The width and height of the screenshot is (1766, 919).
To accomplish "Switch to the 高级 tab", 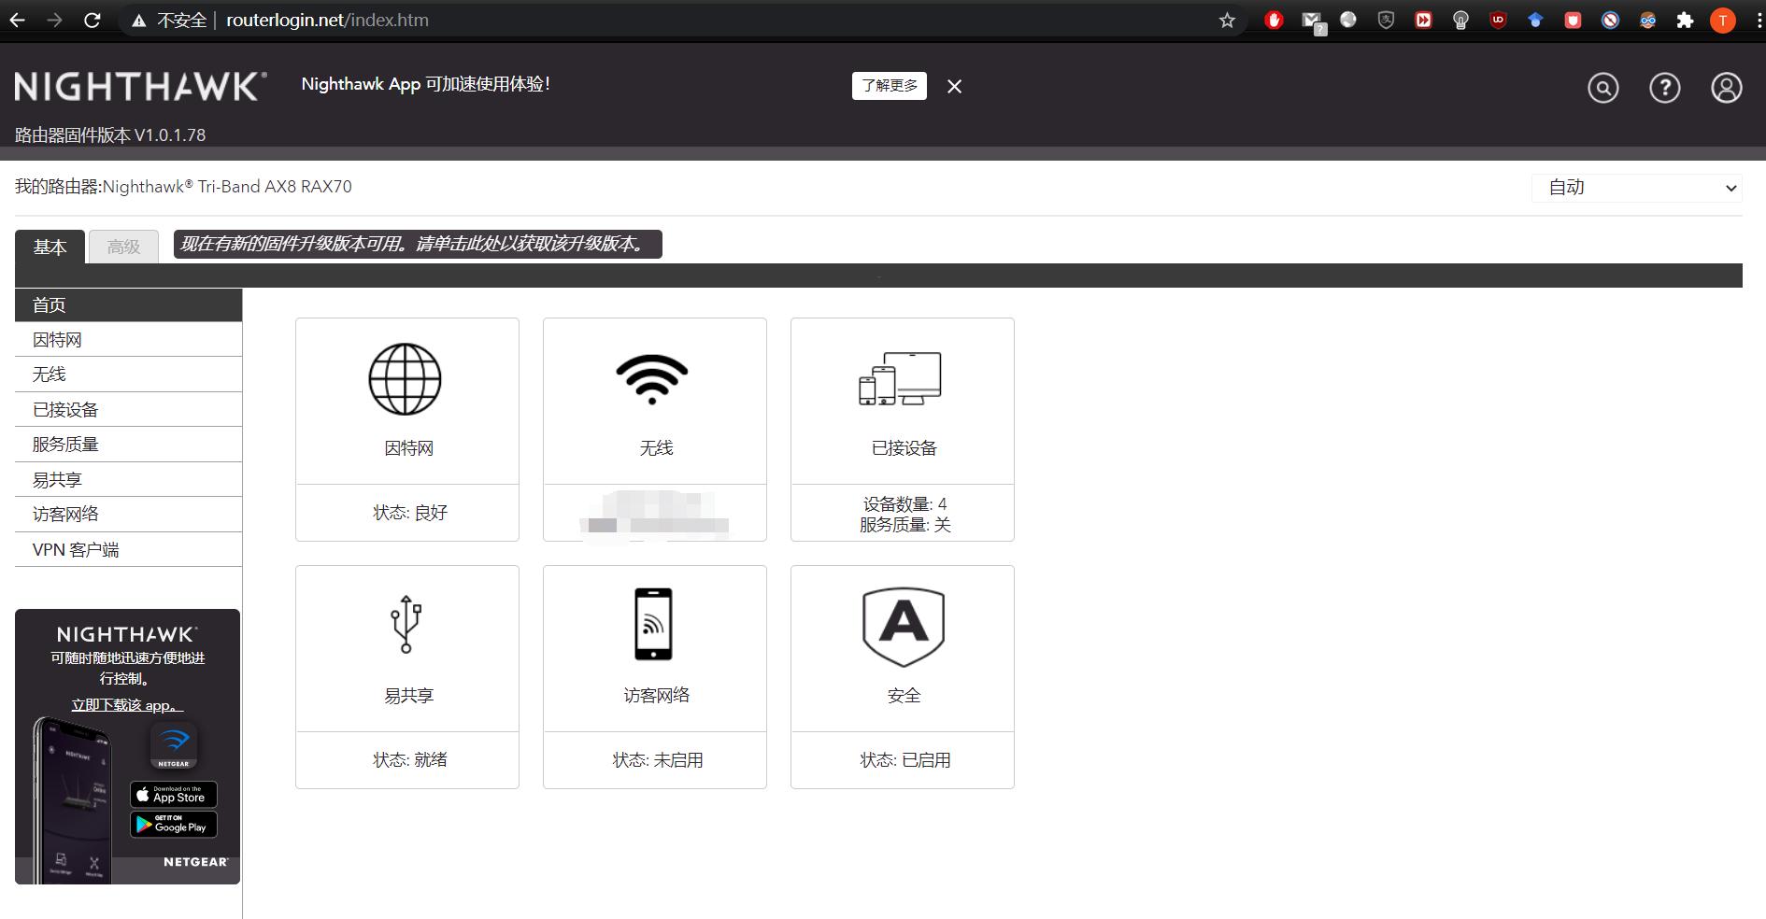I will [x=122, y=247].
